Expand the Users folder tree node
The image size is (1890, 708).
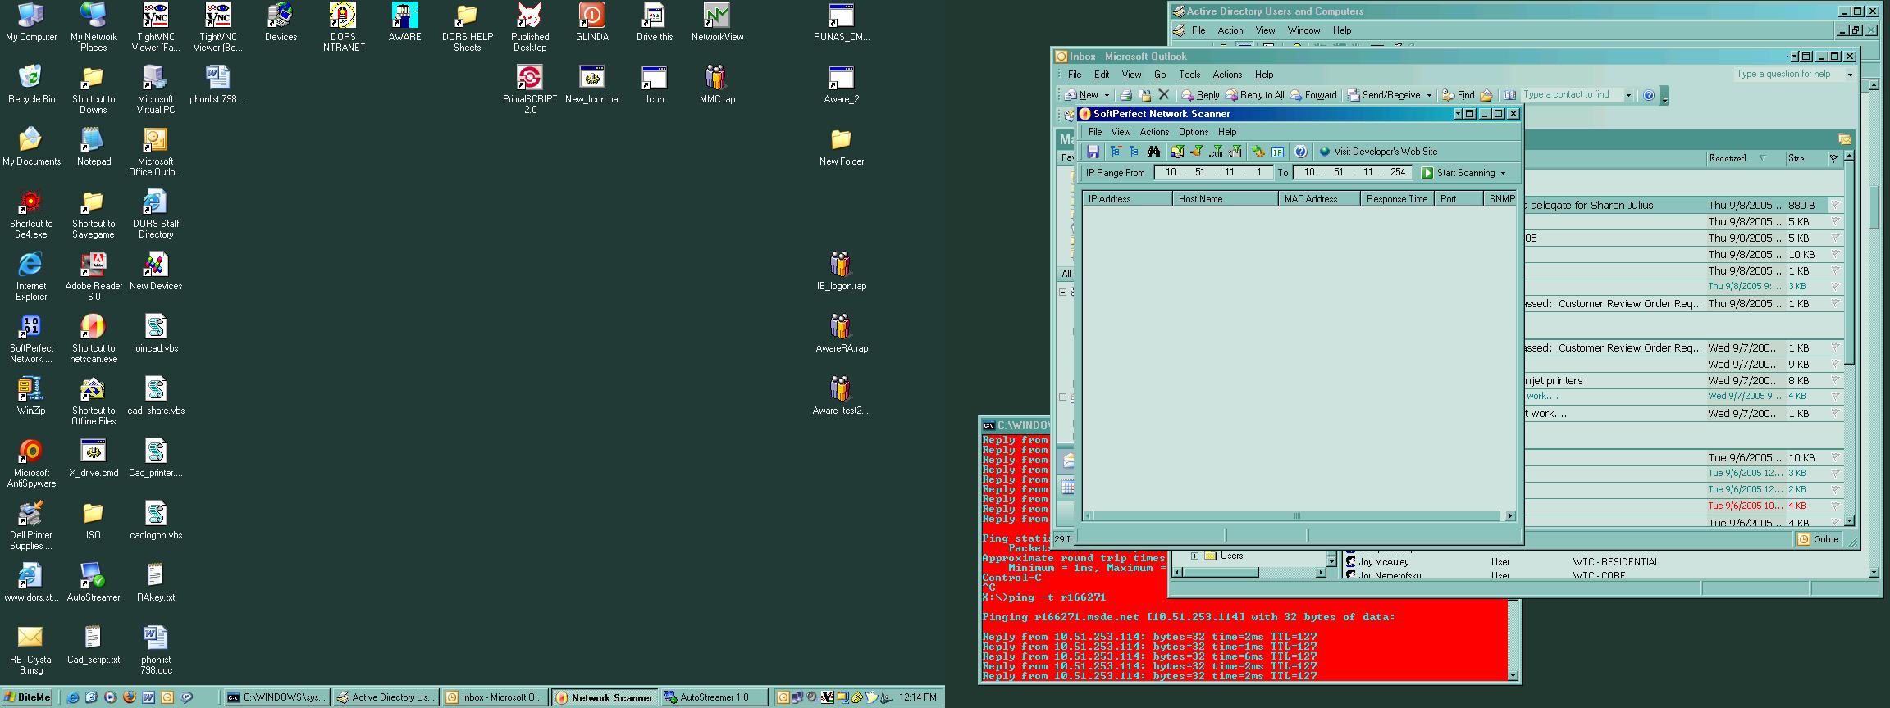pos(1194,556)
